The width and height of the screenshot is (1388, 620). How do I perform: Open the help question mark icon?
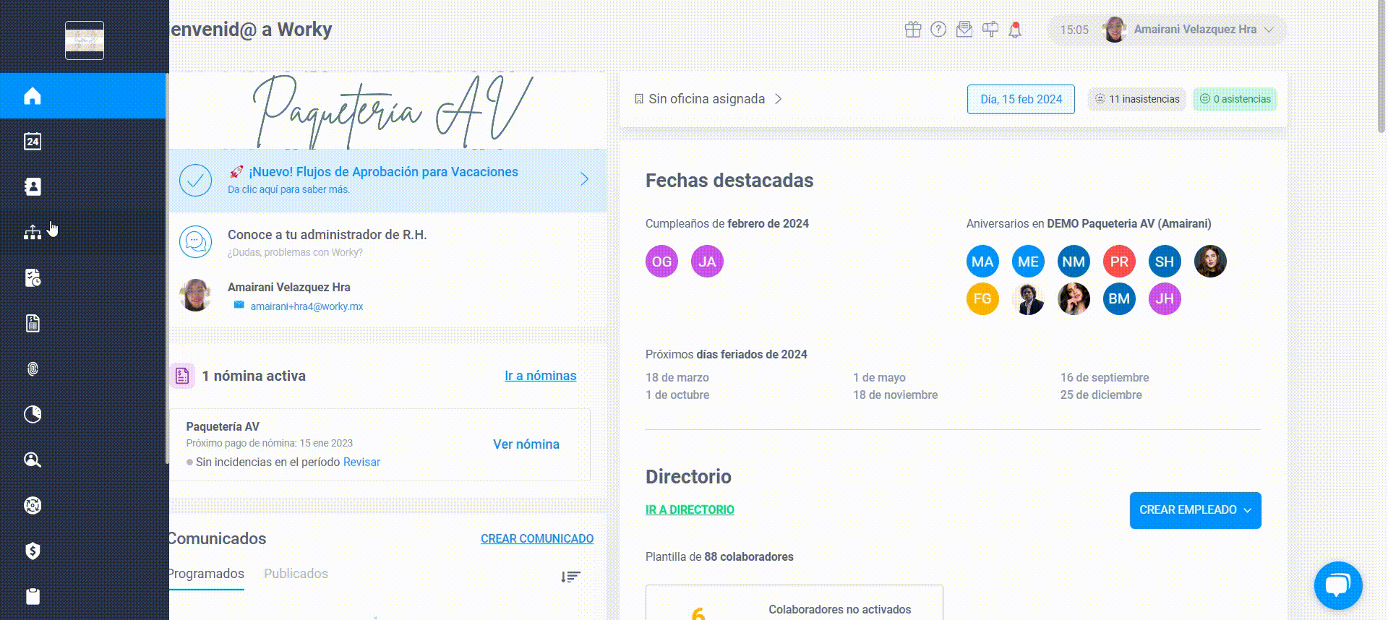coord(938,30)
